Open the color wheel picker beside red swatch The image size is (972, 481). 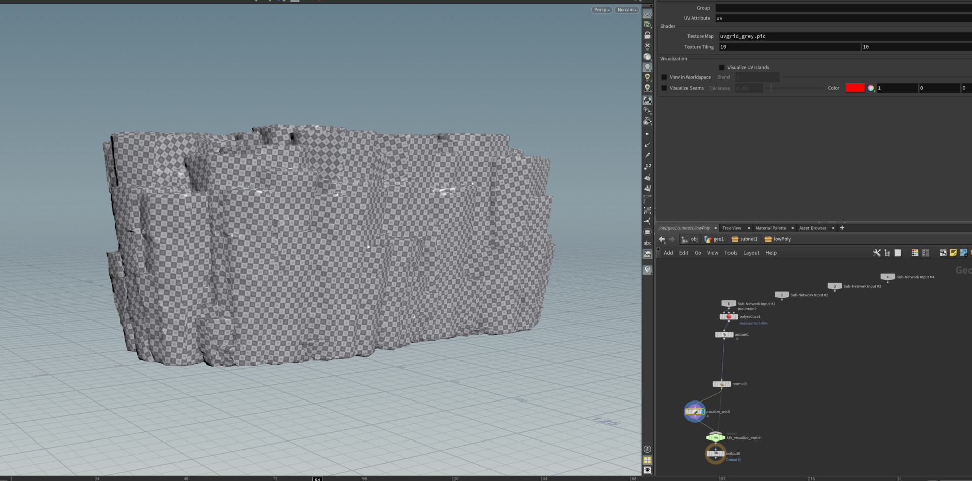(871, 88)
